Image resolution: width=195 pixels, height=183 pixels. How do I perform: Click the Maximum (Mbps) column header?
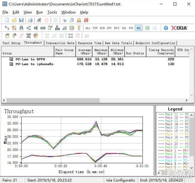click(x=100, y=52)
